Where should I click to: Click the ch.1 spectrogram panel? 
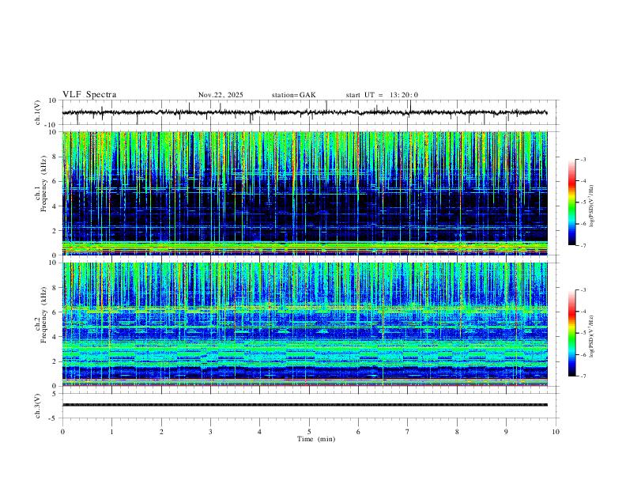(304, 193)
